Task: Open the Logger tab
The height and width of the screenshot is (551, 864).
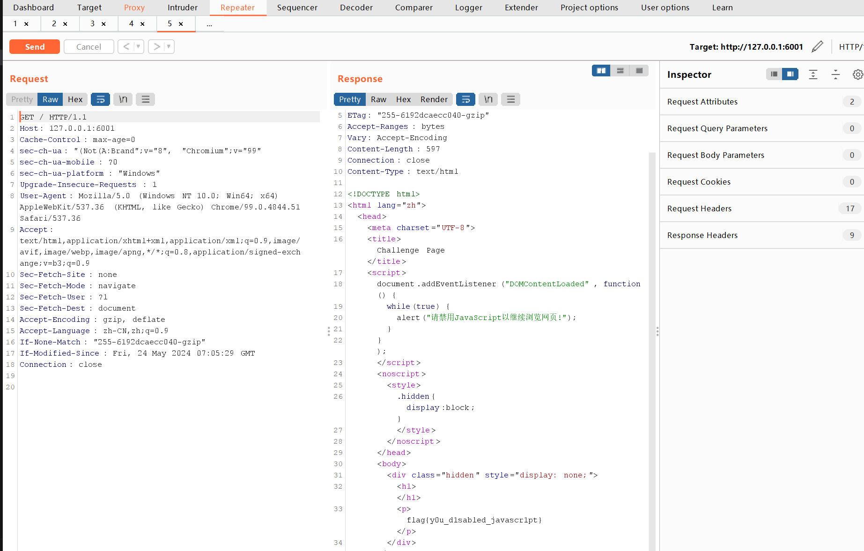Action: point(469,7)
